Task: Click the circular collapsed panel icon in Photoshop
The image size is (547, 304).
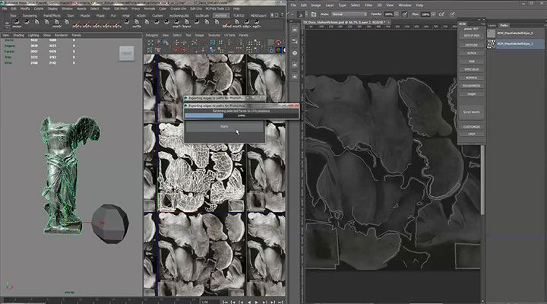Action: 295,53
